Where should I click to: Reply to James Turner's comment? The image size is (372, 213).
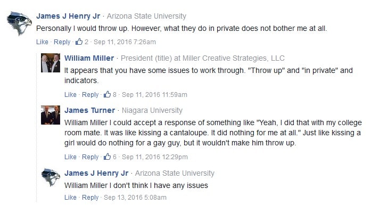(90, 157)
